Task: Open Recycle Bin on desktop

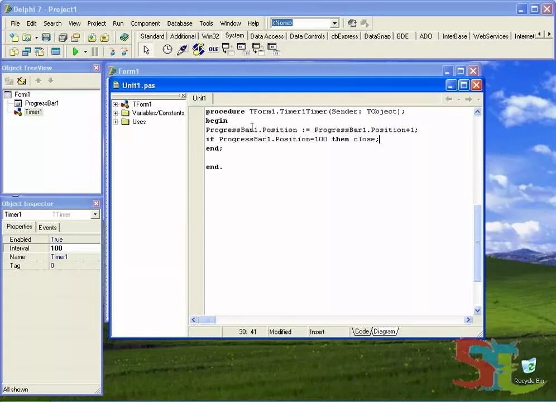Action: (529, 371)
